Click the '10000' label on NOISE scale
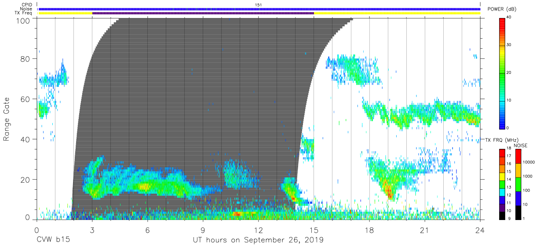Viewport: 540px width, 249px height. [528, 162]
